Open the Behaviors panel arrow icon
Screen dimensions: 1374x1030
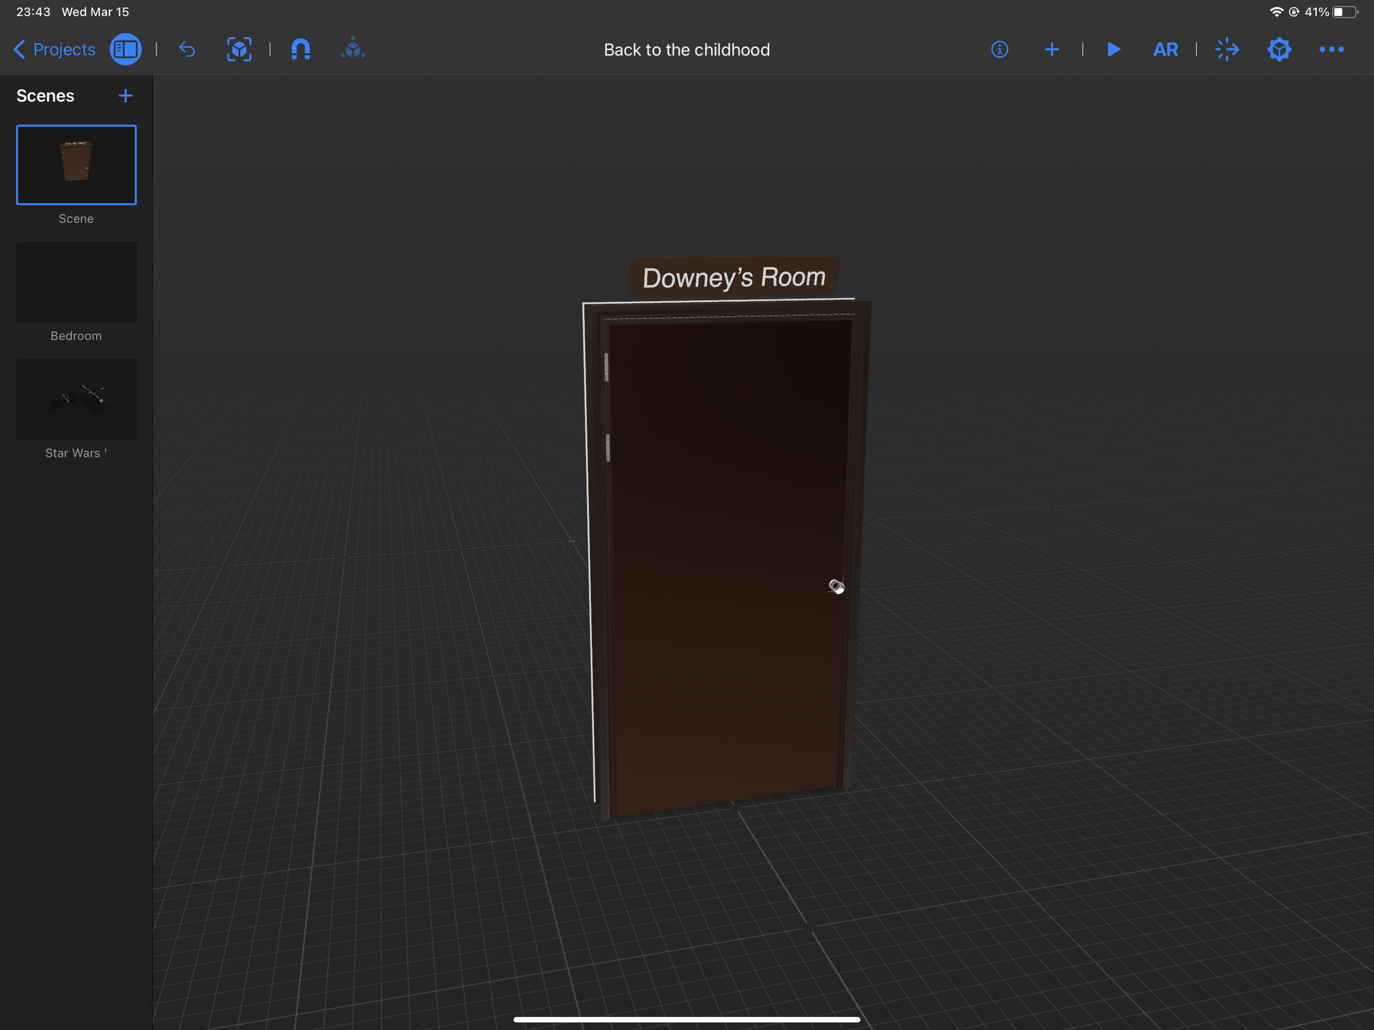[1227, 49]
